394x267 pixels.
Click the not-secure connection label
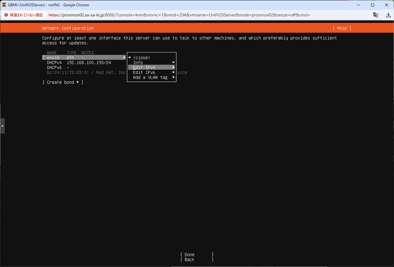click(26, 15)
